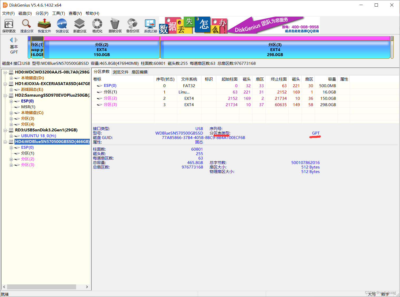
Task: Click the 卷标 column header
Action: point(123,79)
